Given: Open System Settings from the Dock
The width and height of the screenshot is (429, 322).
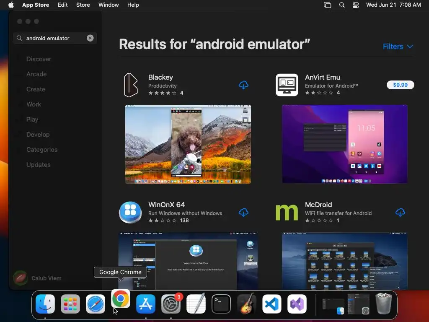Looking at the screenshot, I should pos(171,304).
